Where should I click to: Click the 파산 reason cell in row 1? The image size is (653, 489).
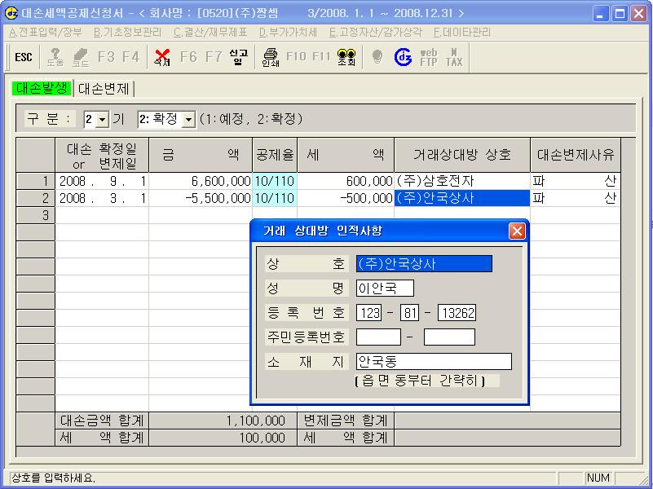point(575,181)
